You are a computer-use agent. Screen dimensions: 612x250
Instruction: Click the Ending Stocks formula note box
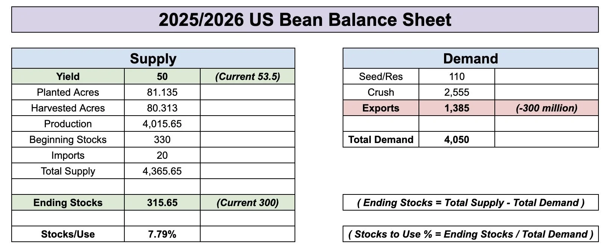[x=471, y=202]
